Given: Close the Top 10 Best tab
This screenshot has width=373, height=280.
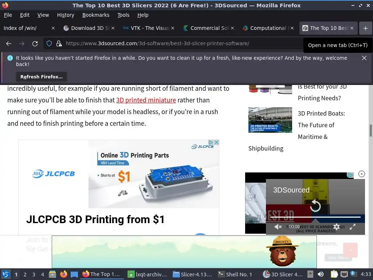Looking at the screenshot, I should [x=352, y=28].
